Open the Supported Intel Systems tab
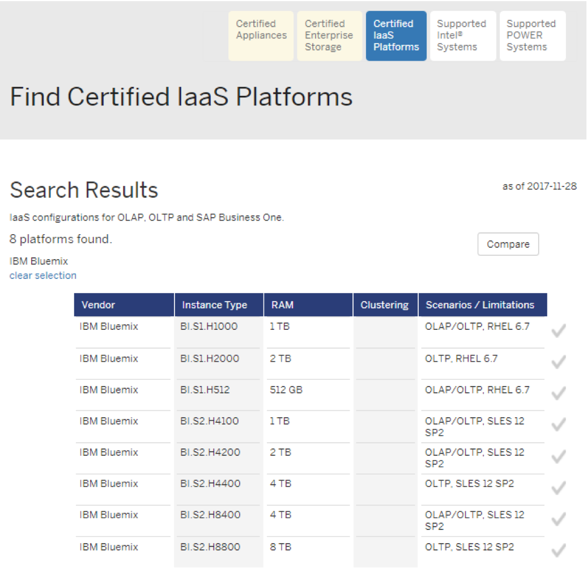Image resolution: width=587 pixels, height=568 pixels. point(463,36)
